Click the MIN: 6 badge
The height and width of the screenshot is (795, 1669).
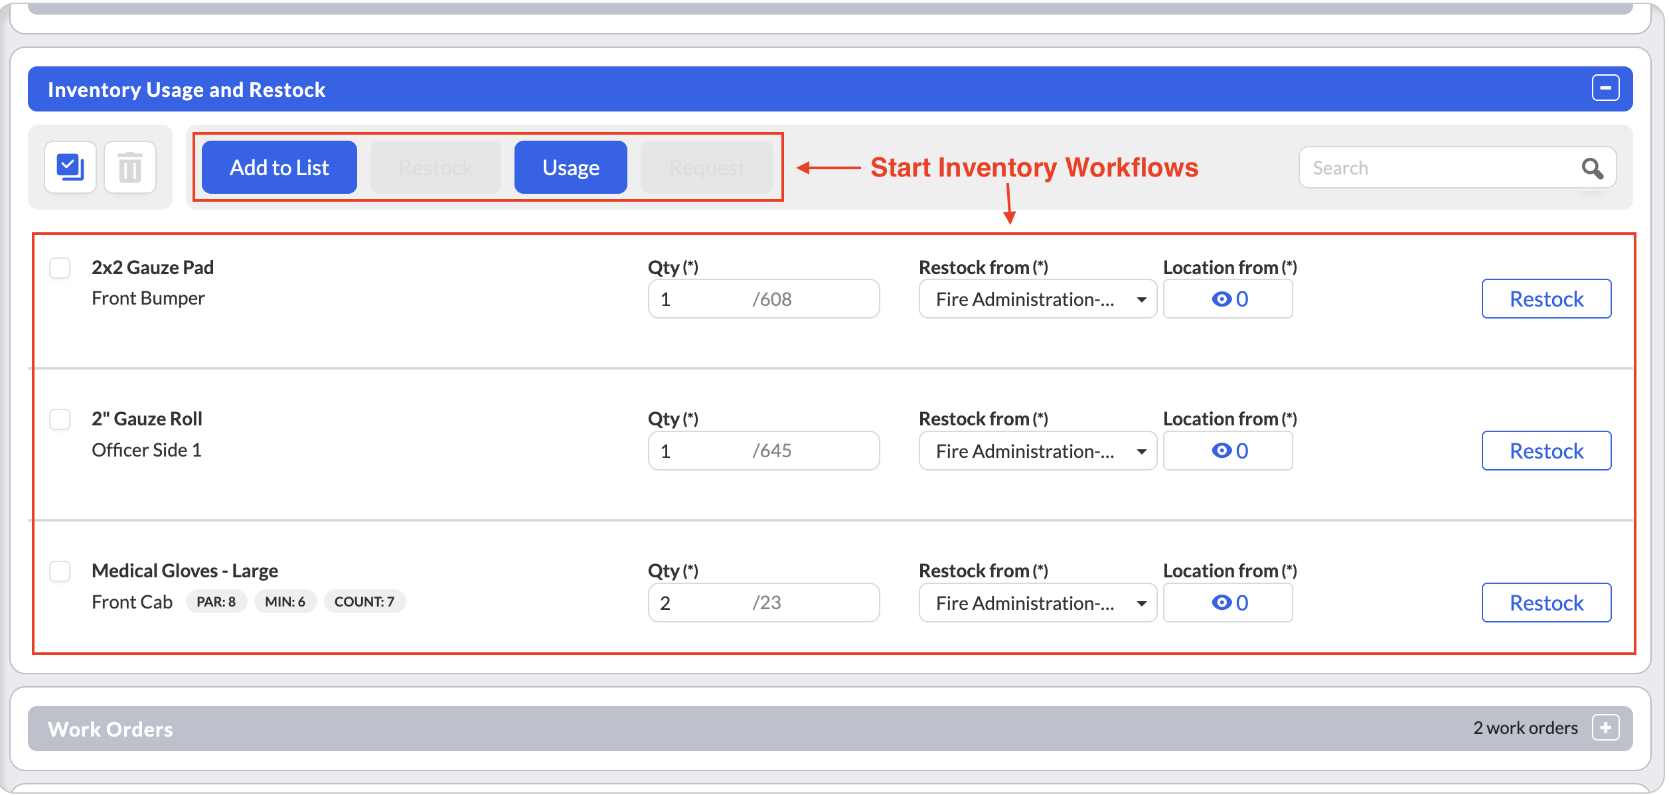click(285, 602)
